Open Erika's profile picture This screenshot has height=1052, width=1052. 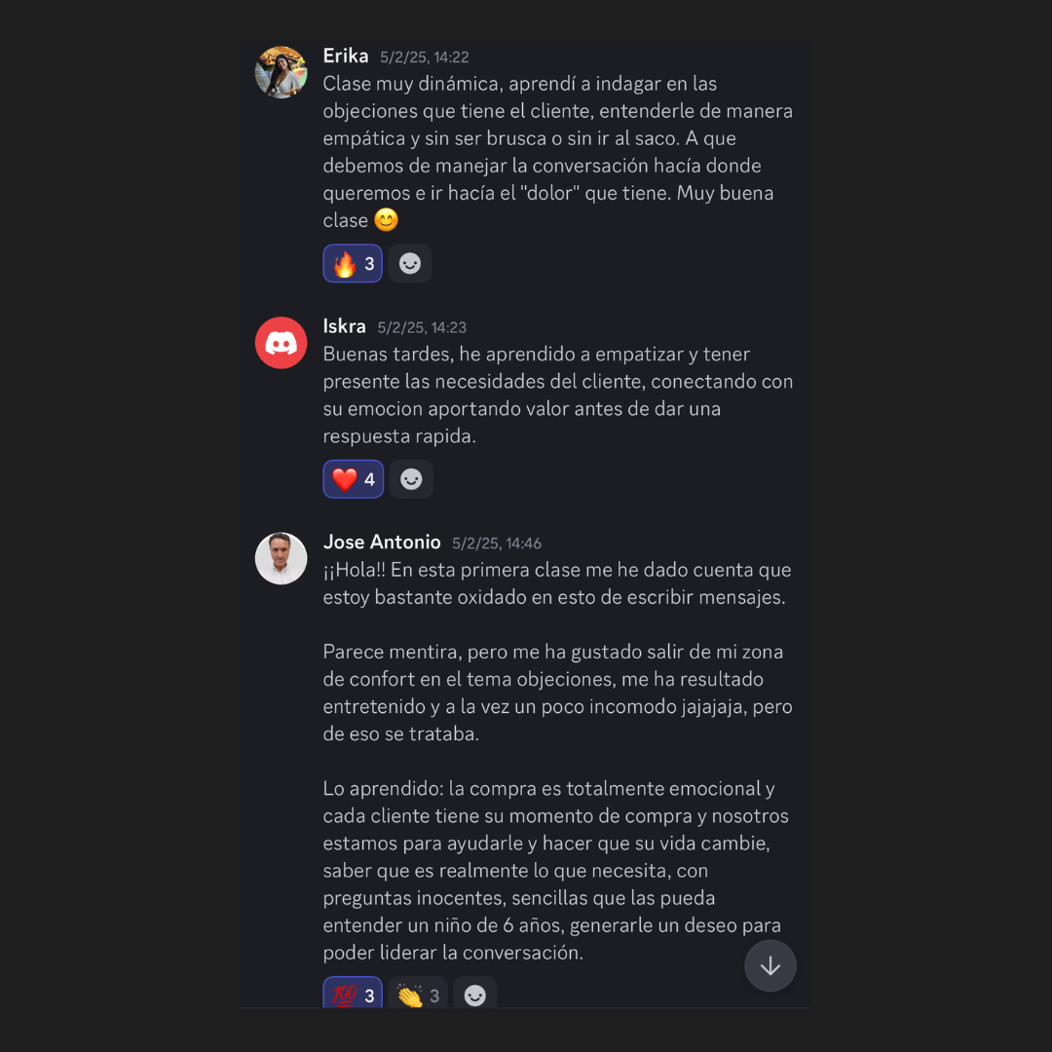pyautogui.click(x=282, y=72)
